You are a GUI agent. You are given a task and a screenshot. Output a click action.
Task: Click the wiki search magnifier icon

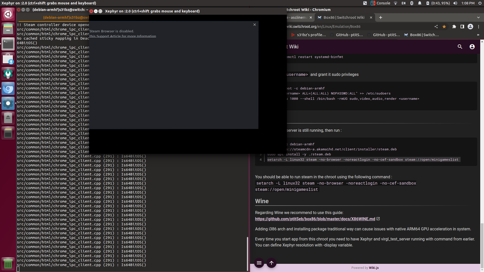tap(460, 47)
